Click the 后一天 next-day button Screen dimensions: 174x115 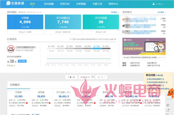pos(101,77)
